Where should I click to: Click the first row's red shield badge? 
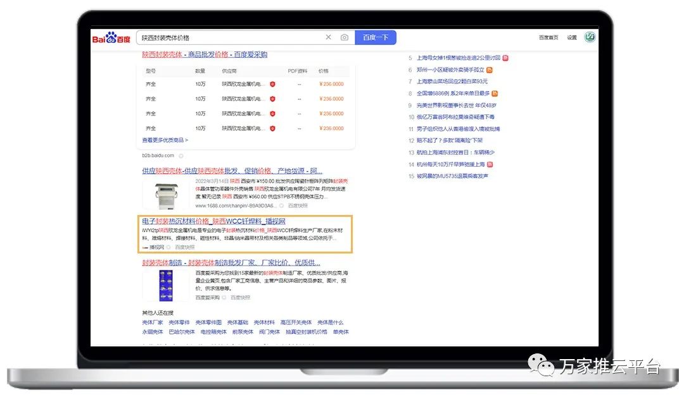pyautogui.click(x=272, y=84)
